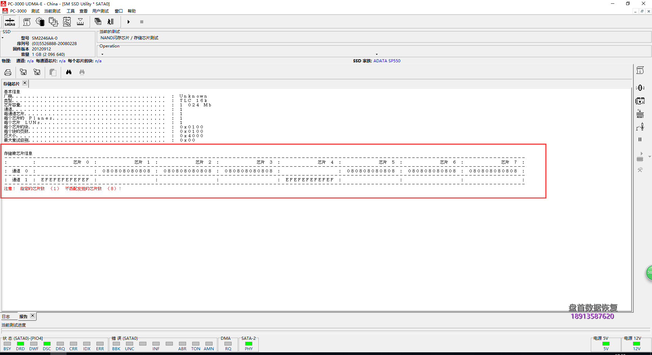The height and width of the screenshot is (355, 652).
Task: Open dropdown arrow next to sidebar chip icon
Action: point(649,156)
